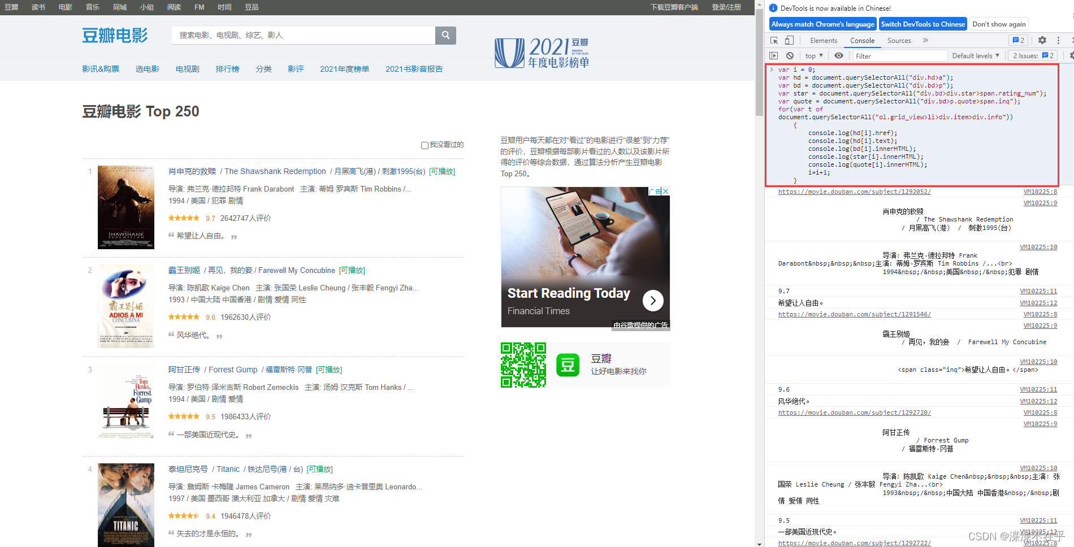Viewport: 1074px width, 547px height.
Task: Open the '2021年度榜单' navigation link
Action: pos(344,69)
